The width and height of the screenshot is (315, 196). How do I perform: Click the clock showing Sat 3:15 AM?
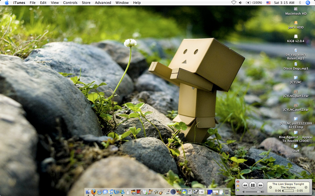(x=284, y=2)
